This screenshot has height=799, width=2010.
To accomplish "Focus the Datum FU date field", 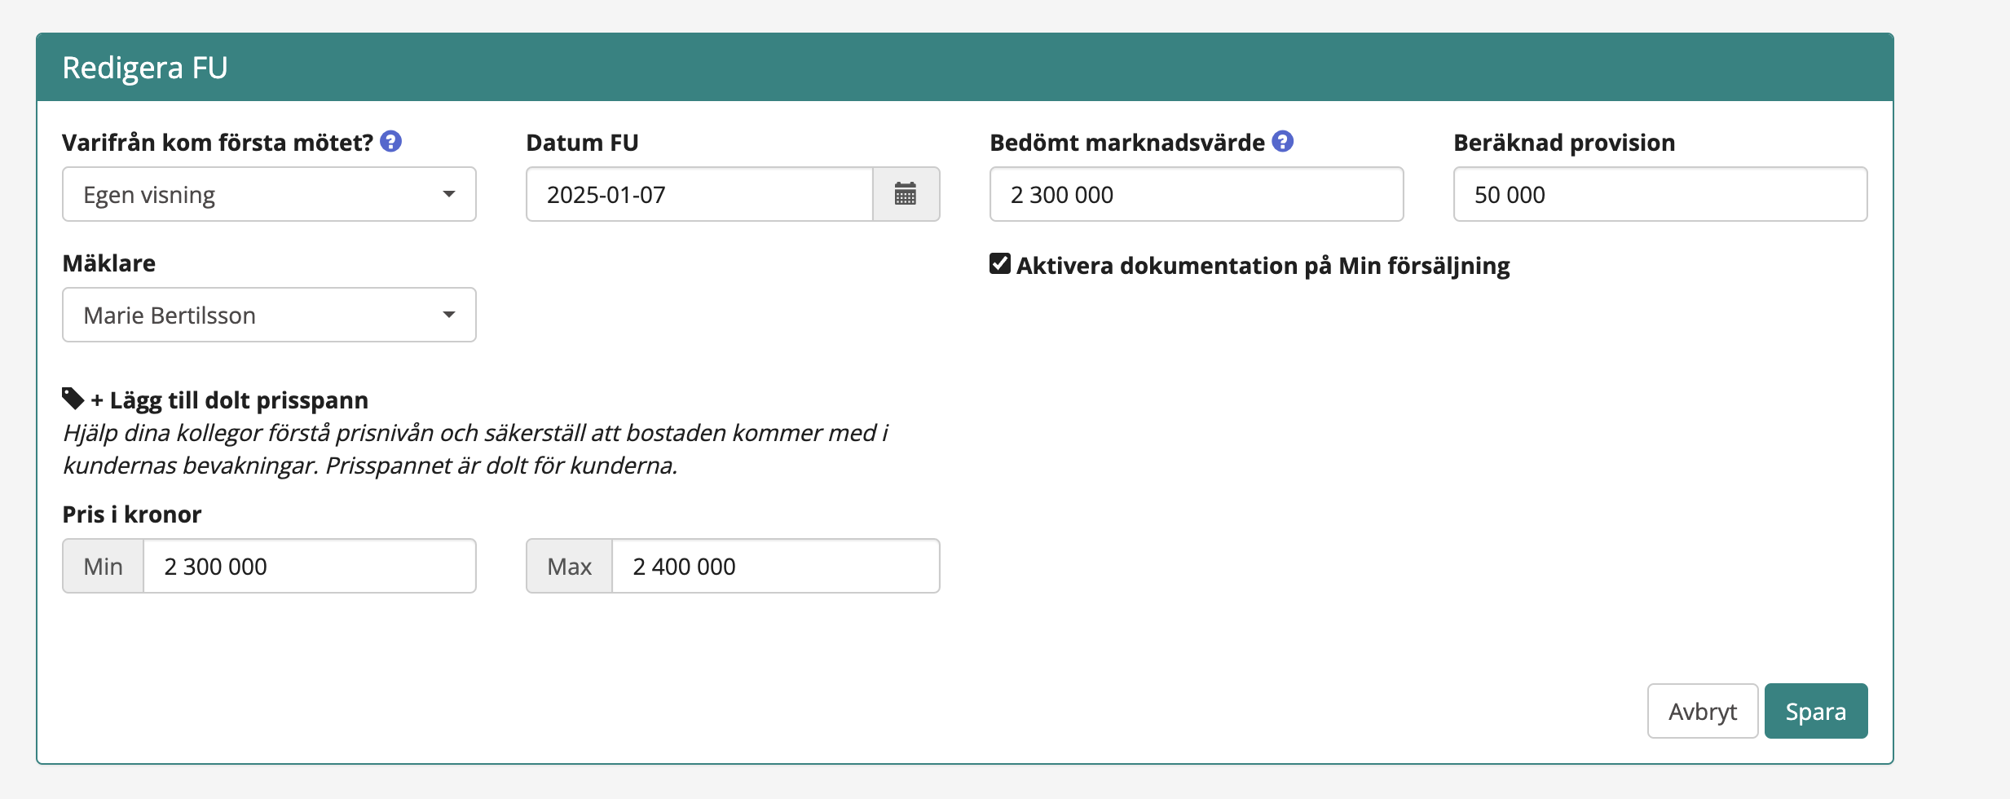I will 699,194.
